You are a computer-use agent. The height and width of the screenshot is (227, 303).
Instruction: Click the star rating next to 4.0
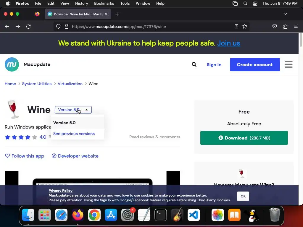(21, 137)
